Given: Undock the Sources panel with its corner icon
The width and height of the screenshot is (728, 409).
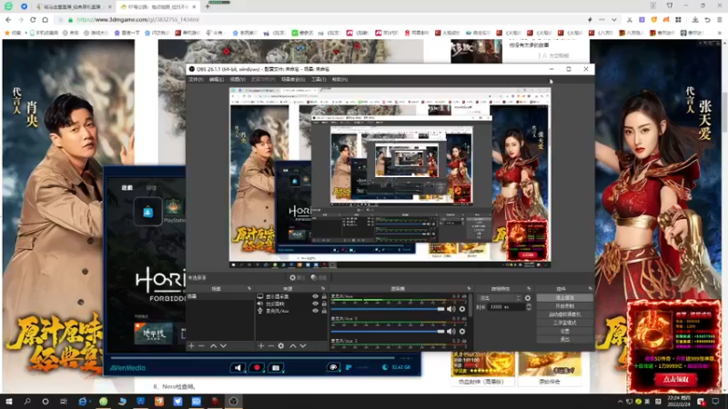Looking at the screenshot, I should (x=323, y=288).
